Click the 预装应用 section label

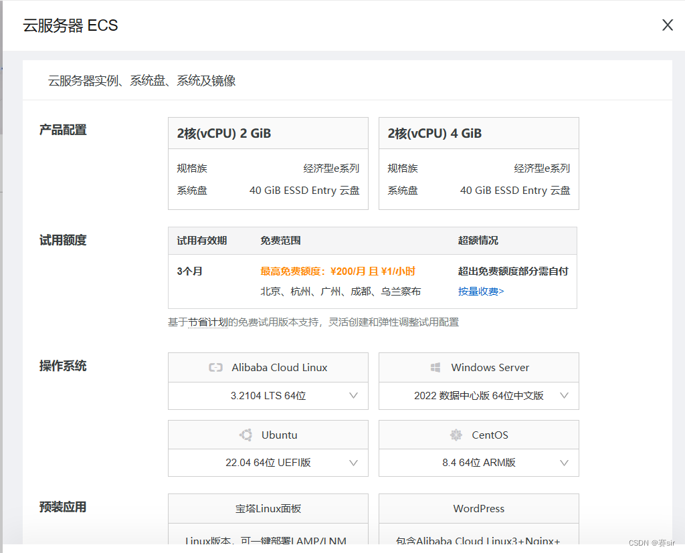63,507
